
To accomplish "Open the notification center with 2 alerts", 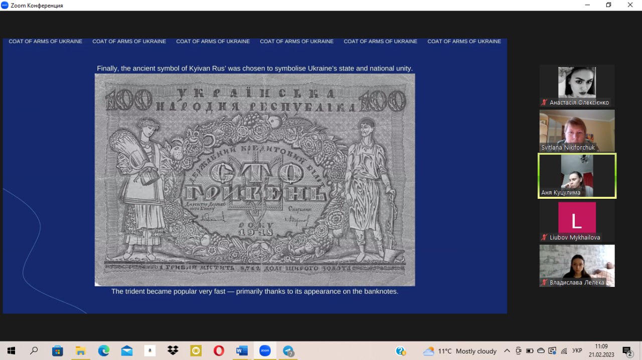I will [627, 351].
